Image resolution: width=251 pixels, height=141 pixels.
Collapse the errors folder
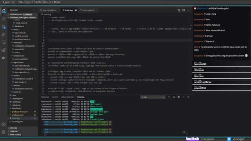pyautogui.click(x=16, y=29)
